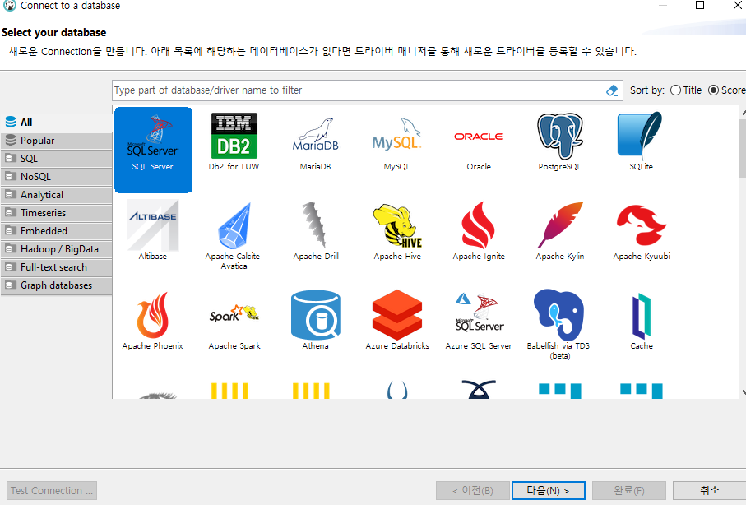Image resolution: width=746 pixels, height=505 pixels.
Task: Clear the filter with the eraser icon
Action: click(612, 90)
